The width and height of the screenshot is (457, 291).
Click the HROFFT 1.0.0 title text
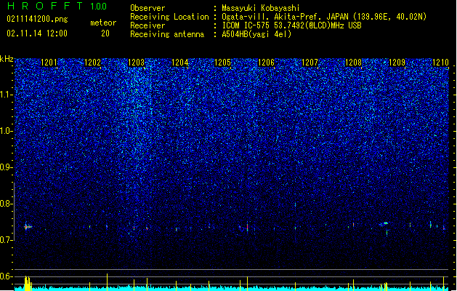[x=57, y=6]
